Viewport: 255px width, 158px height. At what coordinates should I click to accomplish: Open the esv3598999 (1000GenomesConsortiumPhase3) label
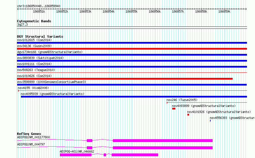52,82
